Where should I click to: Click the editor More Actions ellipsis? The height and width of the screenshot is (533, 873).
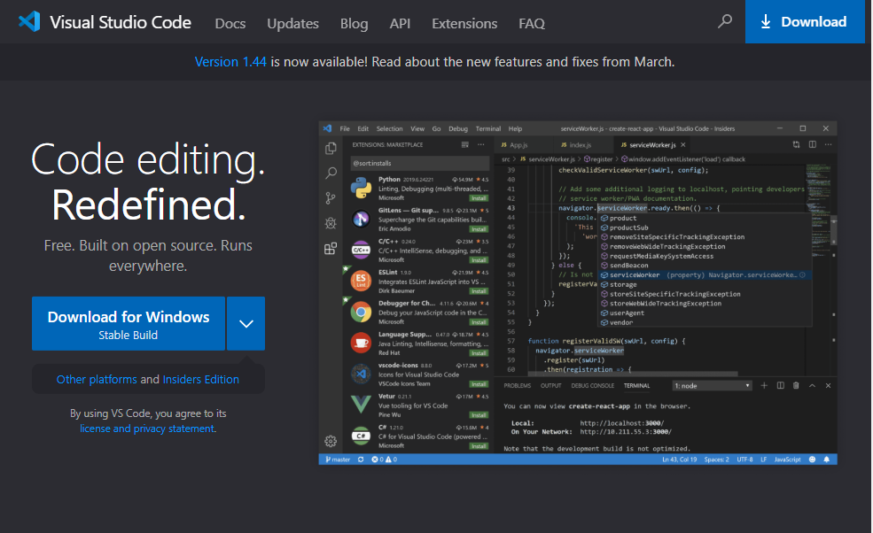pos(829,144)
